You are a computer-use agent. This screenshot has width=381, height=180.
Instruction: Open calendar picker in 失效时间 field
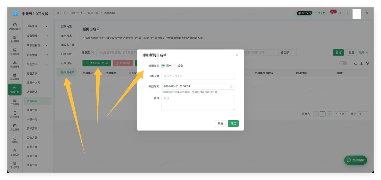(x=231, y=86)
